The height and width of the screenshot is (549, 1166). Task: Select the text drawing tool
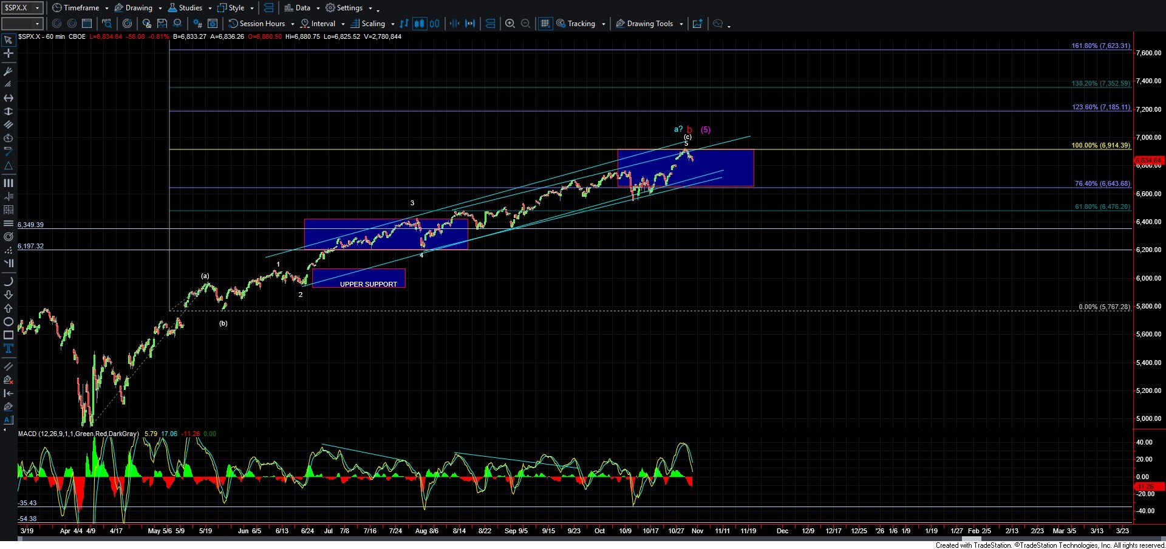click(9, 349)
